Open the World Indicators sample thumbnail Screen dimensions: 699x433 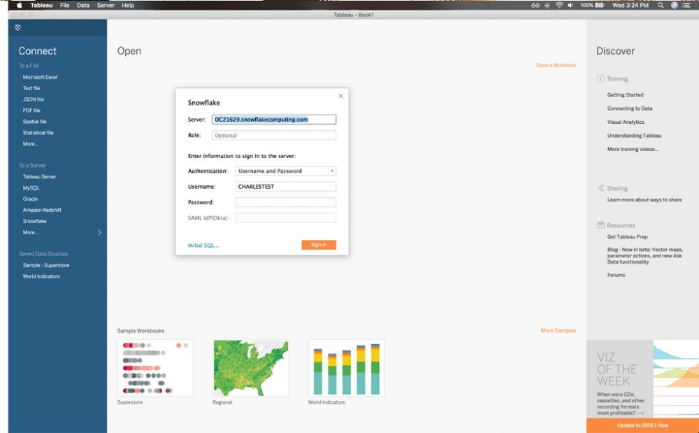coord(347,369)
